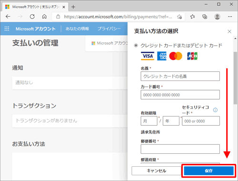Go back with the browser back arrow
This screenshot has width=238, height=181.
click(8, 17)
